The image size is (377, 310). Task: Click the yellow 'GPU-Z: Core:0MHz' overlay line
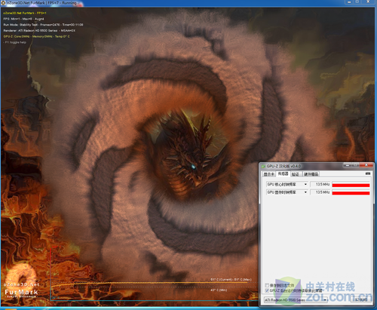click(x=37, y=36)
